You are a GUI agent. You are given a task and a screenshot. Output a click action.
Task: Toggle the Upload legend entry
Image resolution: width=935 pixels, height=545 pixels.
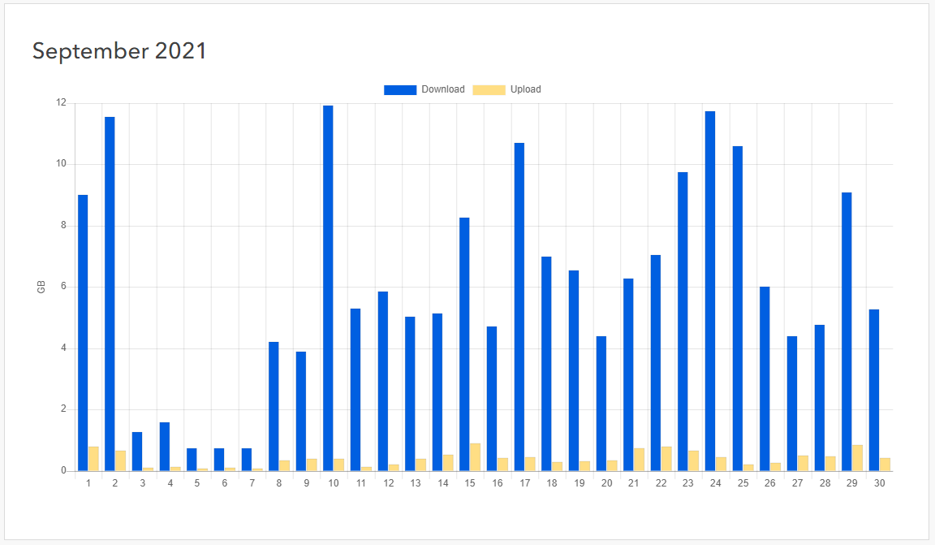[x=506, y=89]
